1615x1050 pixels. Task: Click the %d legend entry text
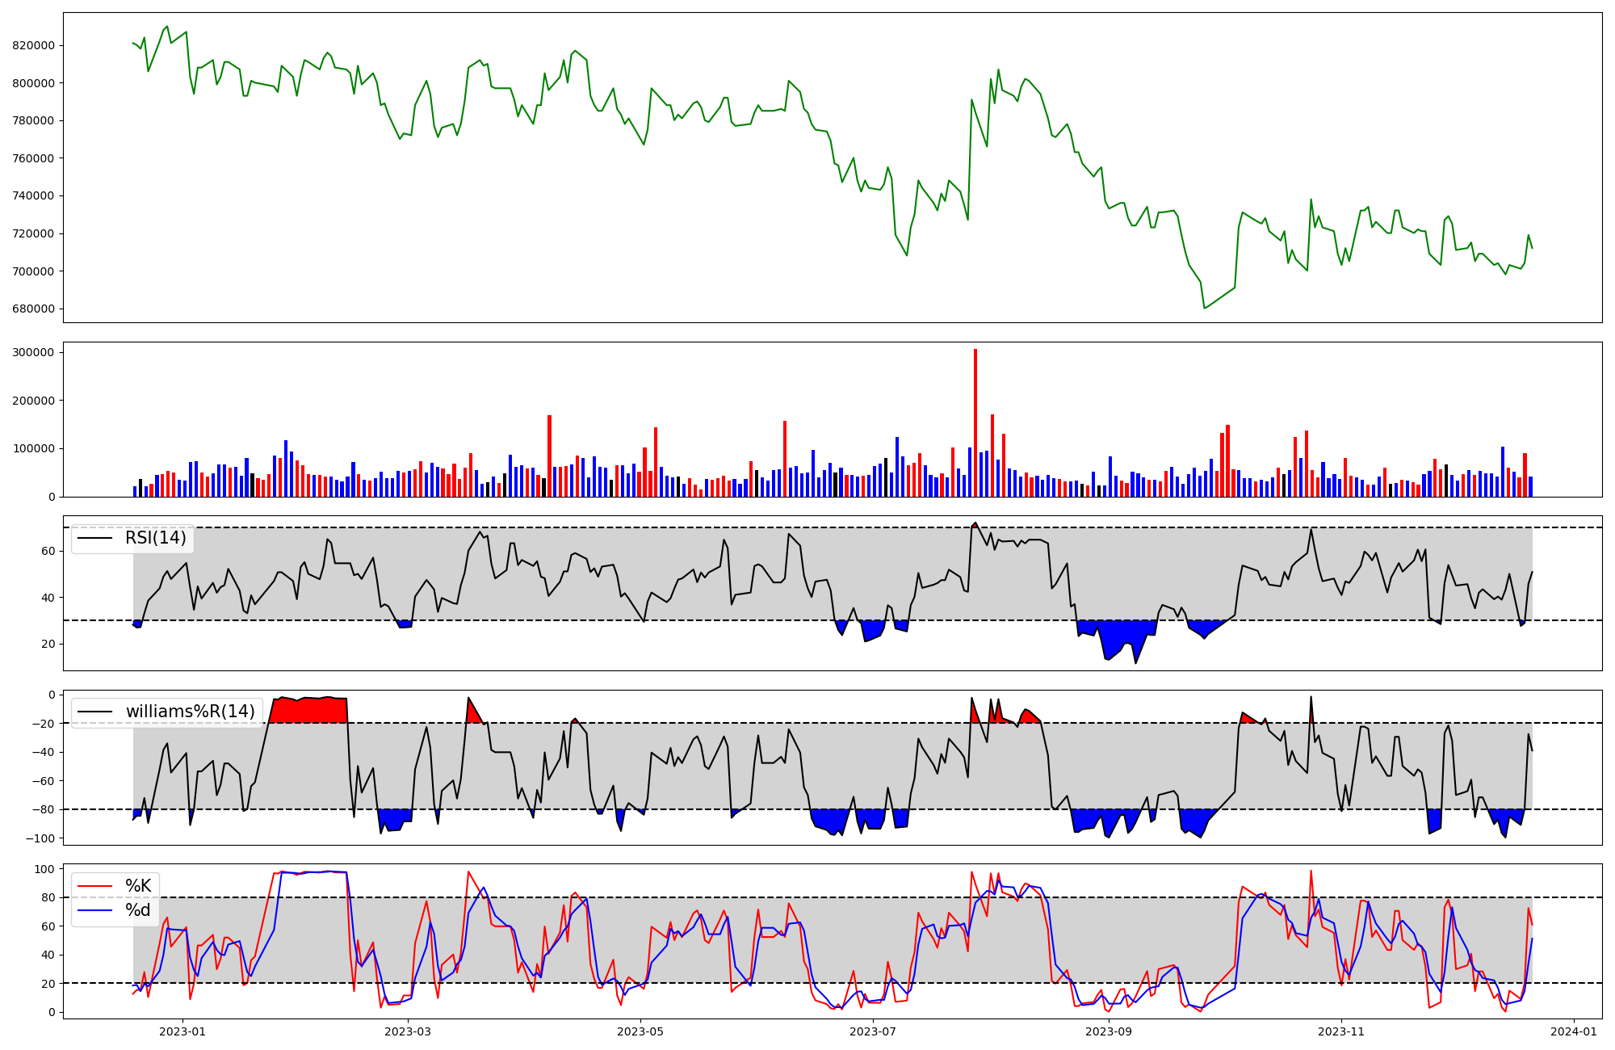[x=138, y=910]
